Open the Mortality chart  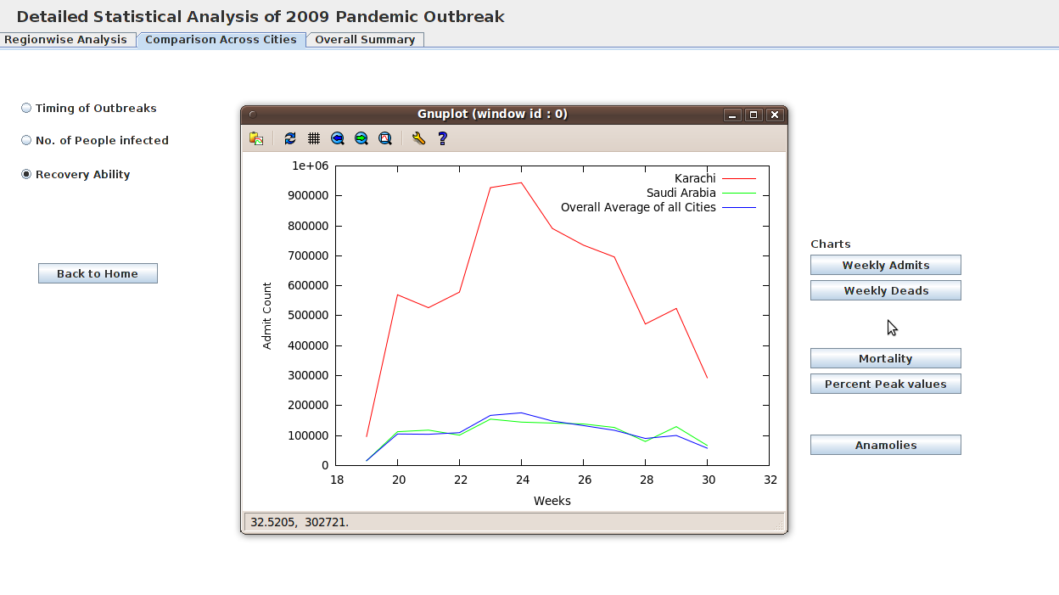point(886,358)
